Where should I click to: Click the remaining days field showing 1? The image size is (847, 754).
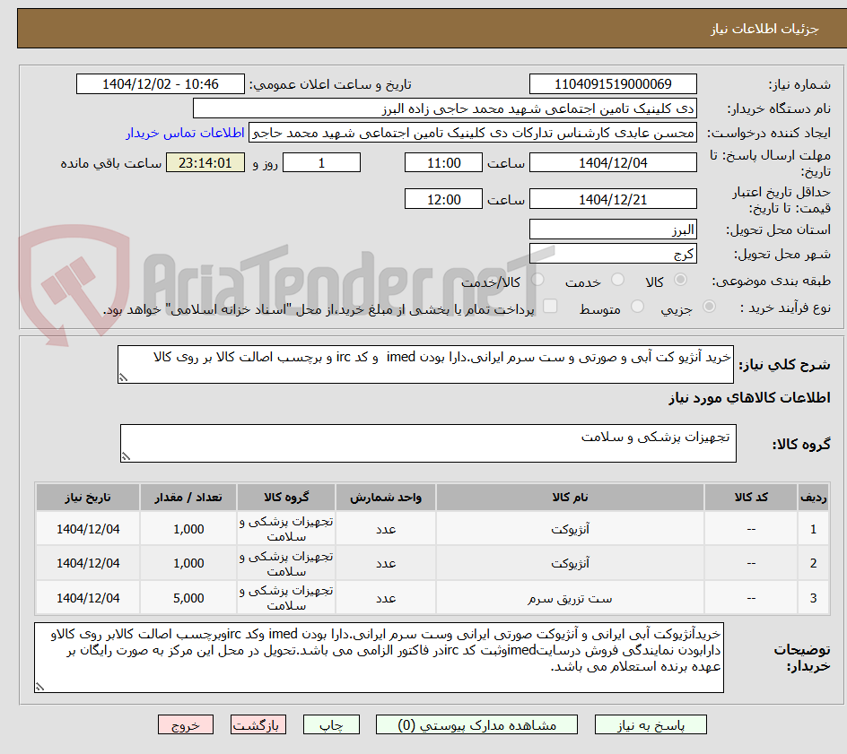pos(321,162)
